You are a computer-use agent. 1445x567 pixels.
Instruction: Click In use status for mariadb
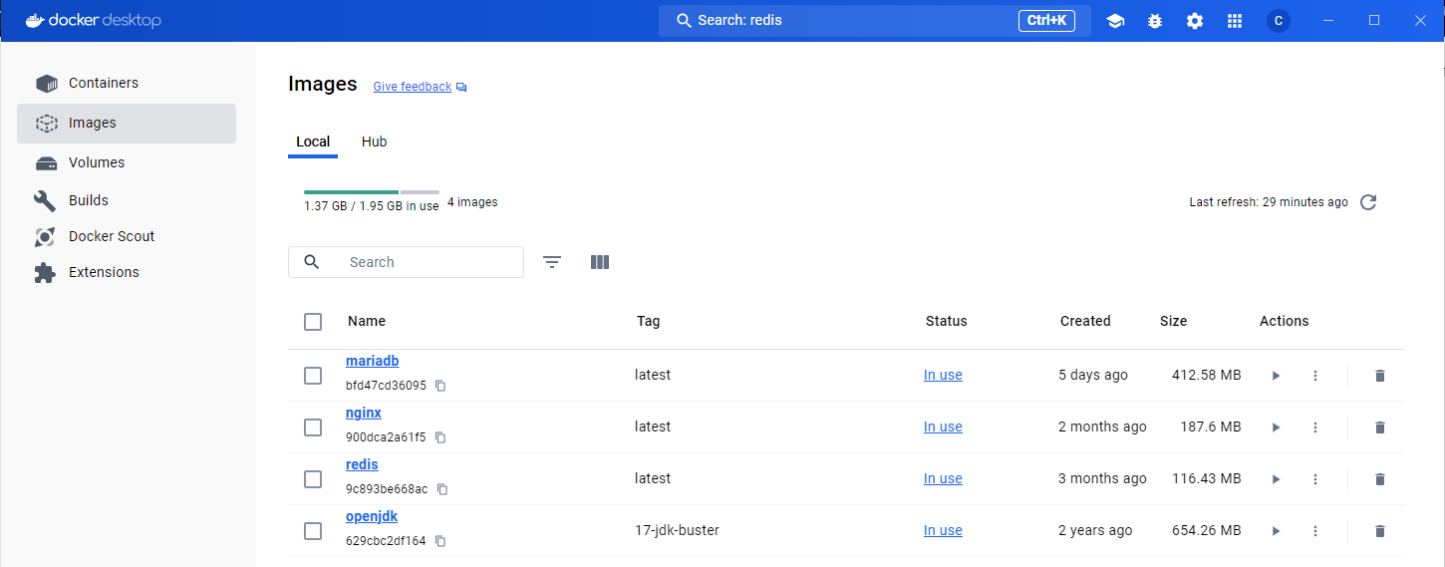(943, 375)
